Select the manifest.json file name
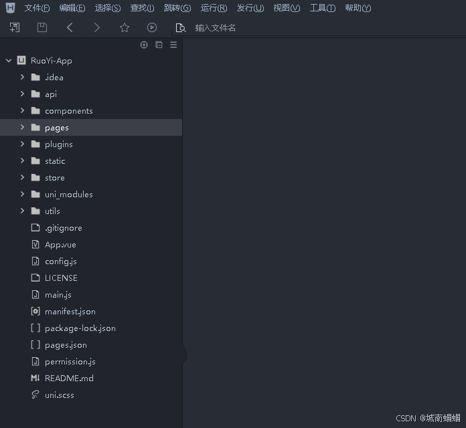The width and height of the screenshot is (466, 428). 70,312
